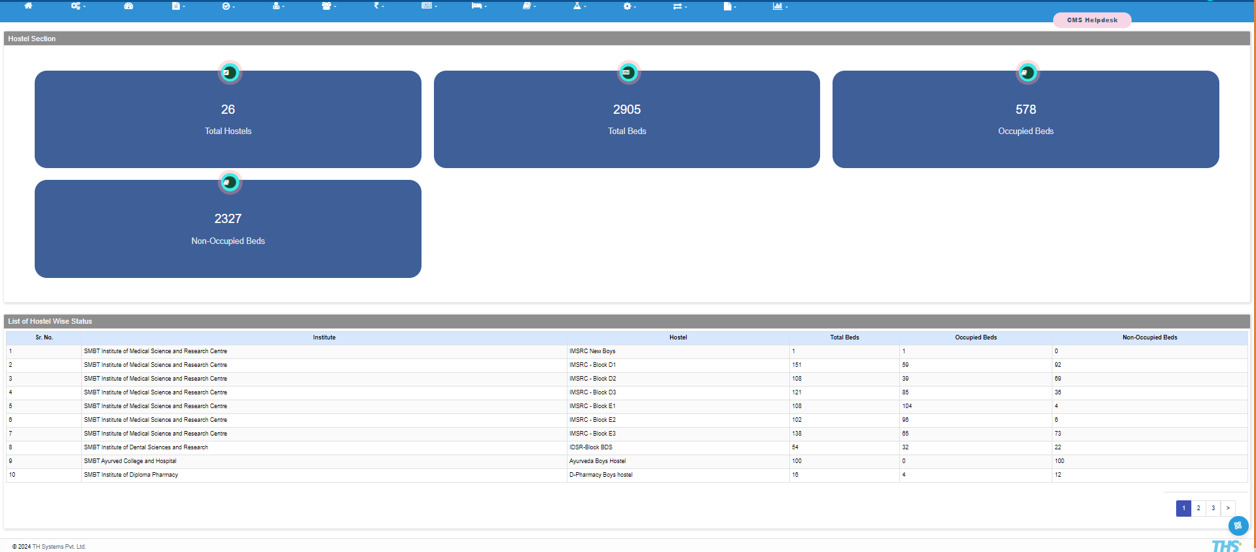The height and width of the screenshot is (552, 1256).
Task: Open the dashboard gauge icon
Action: [128, 6]
